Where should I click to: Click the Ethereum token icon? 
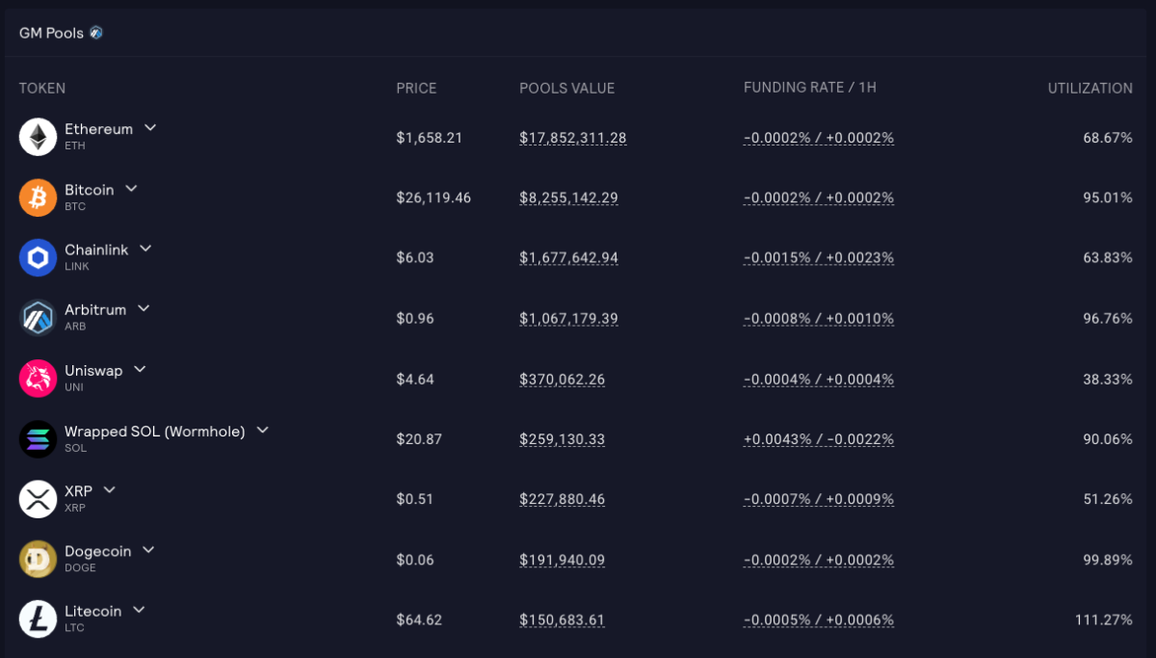pyautogui.click(x=36, y=137)
